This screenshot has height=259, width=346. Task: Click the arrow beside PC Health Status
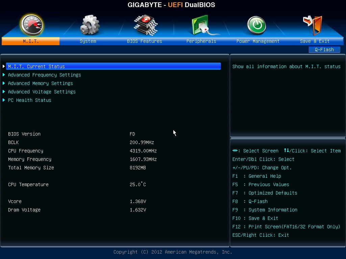tap(4, 100)
